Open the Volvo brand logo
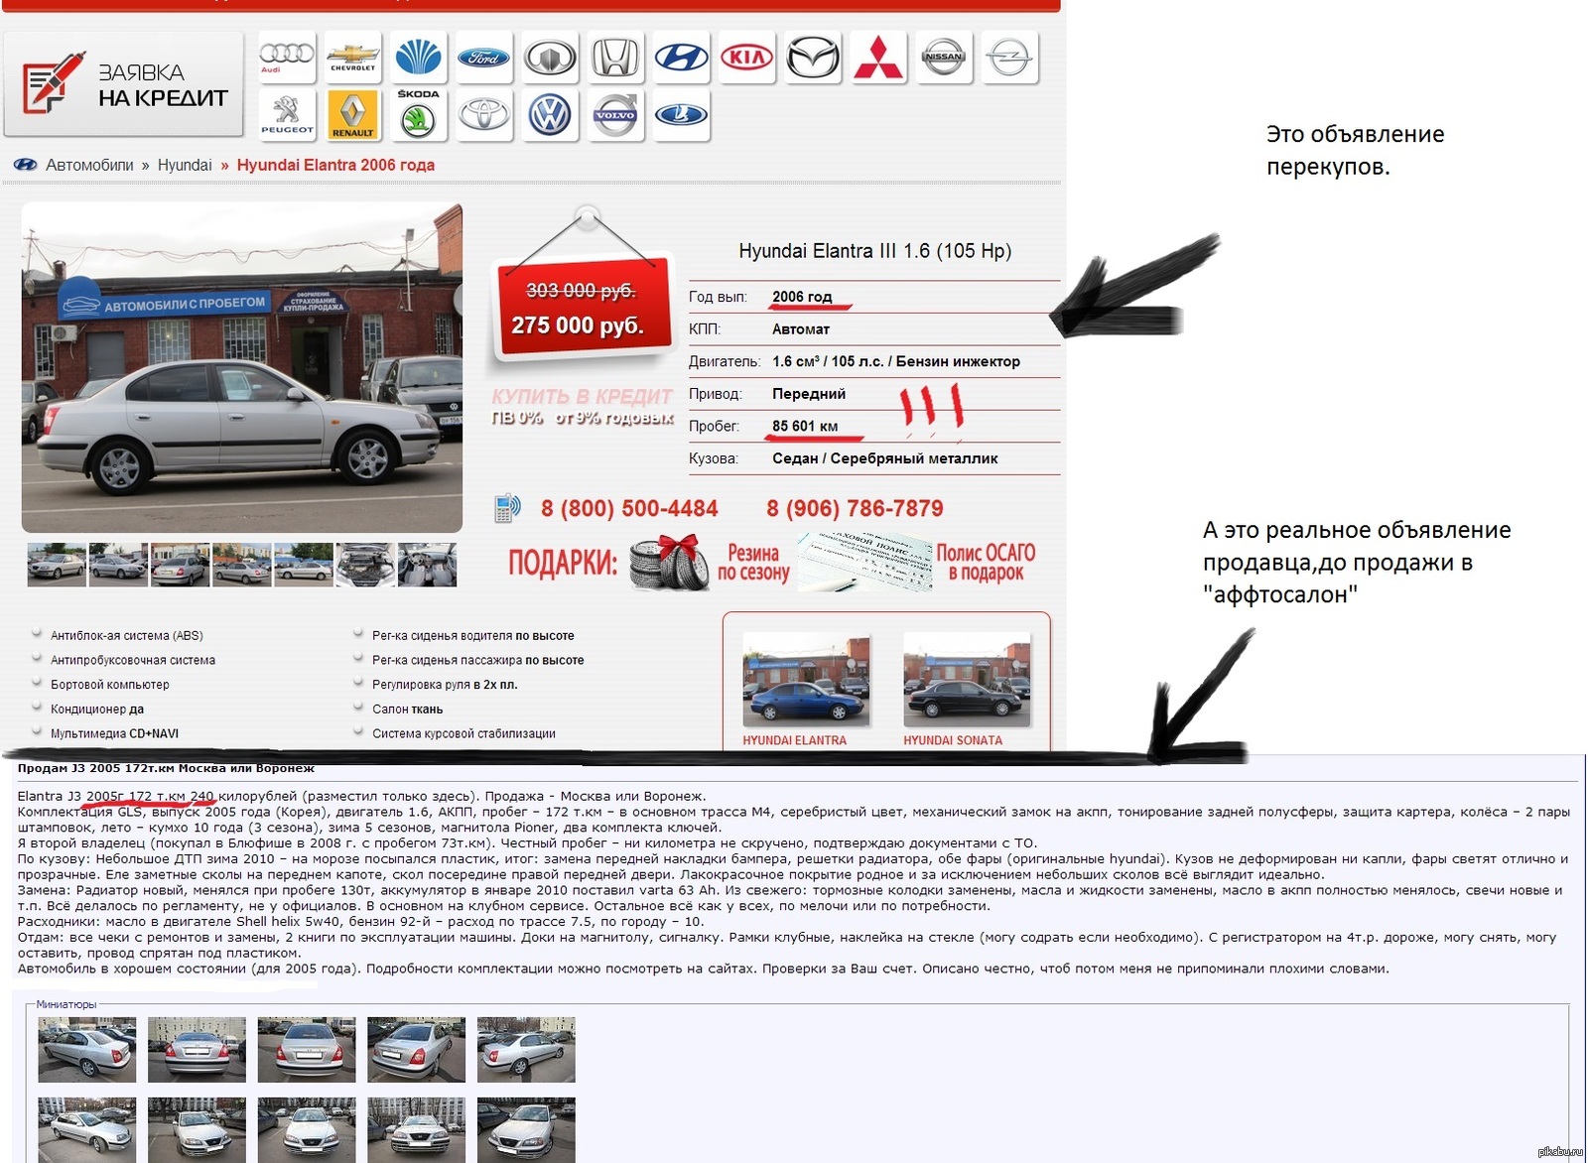This screenshot has height=1163, width=1588. [x=615, y=114]
